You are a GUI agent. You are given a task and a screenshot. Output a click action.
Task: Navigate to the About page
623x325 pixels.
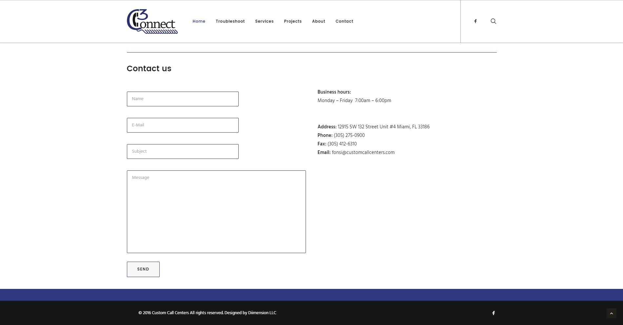pos(318,21)
